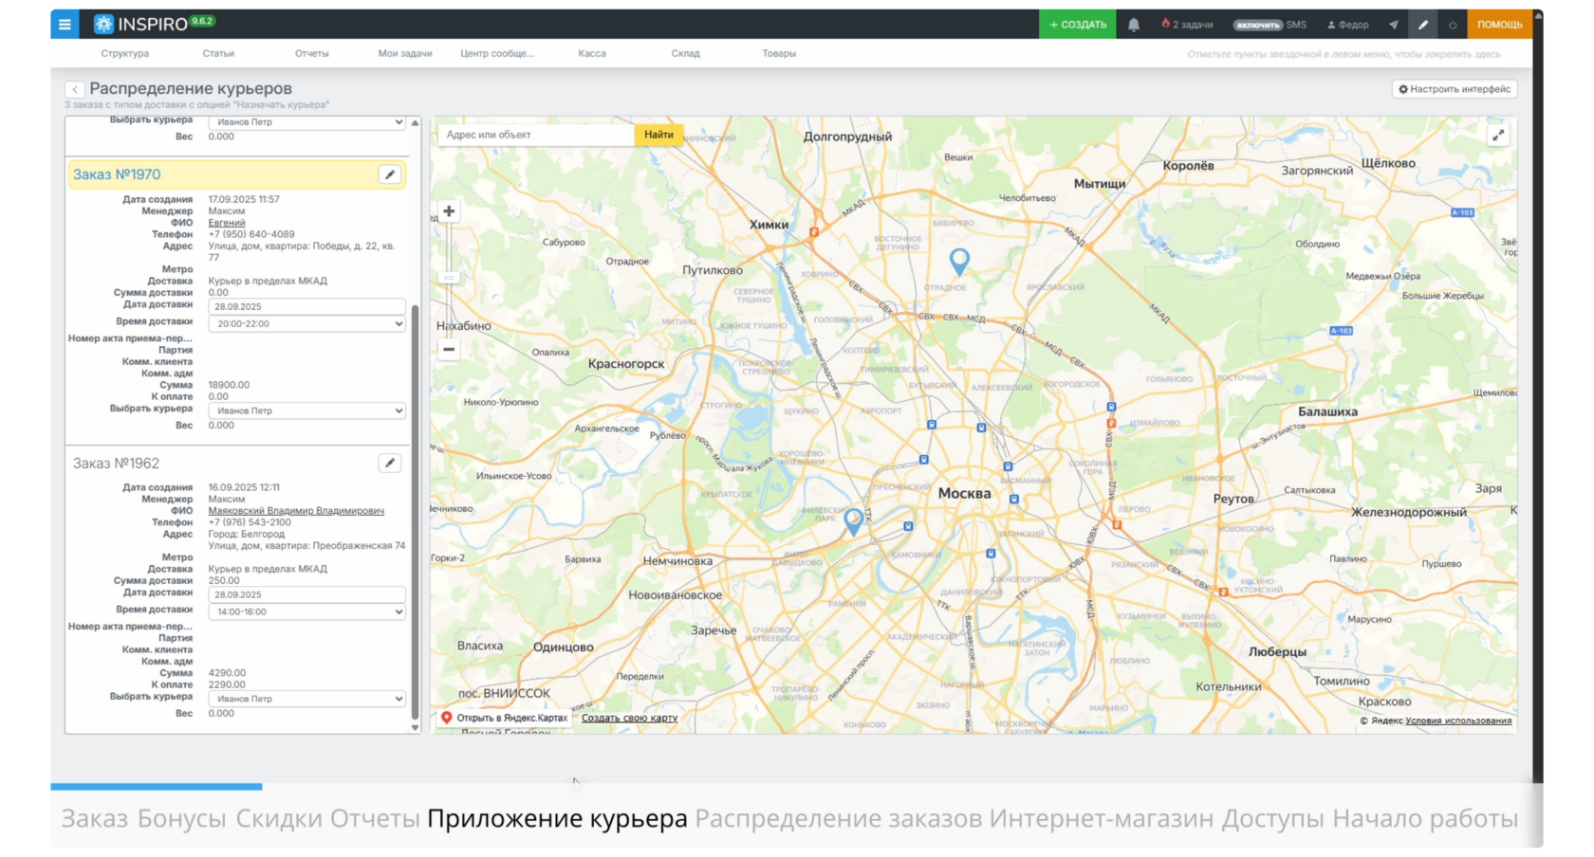Click the paper plane icon in header
The image size is (1594, 857).
click(1394, 25)
